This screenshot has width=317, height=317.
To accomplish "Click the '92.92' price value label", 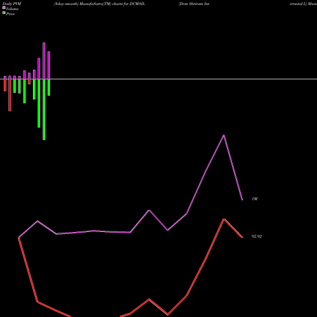I will [257, 236].
